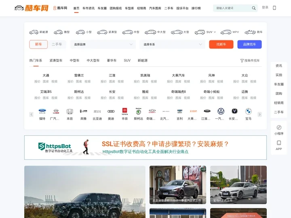Screen dimensions: 291x218
Task: Select the 微型 car type icon
Action: pos(58,32)
